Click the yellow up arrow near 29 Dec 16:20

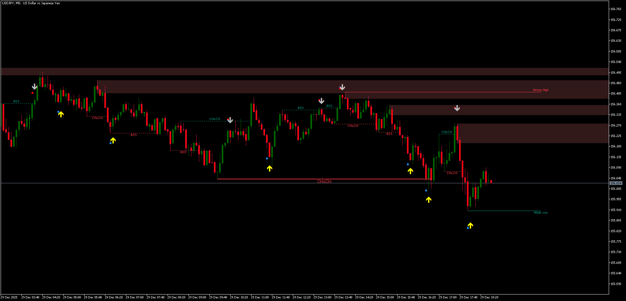[x=429, y=200]
